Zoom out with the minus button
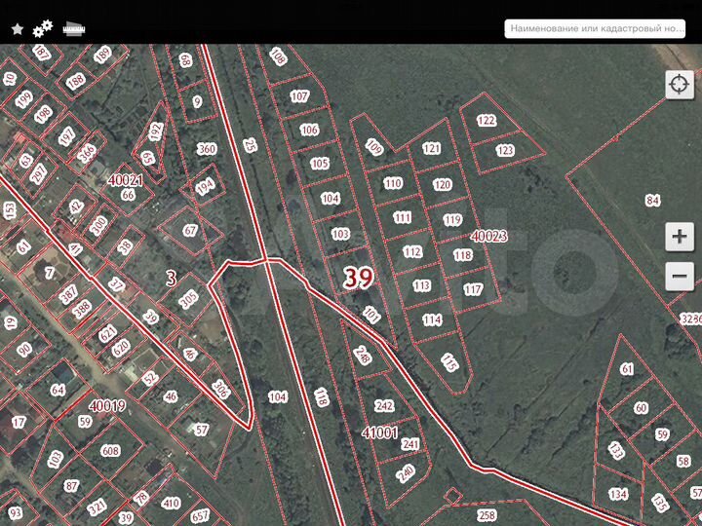Image resolution: width=702 pixels, height=526 pixels. 679,277
